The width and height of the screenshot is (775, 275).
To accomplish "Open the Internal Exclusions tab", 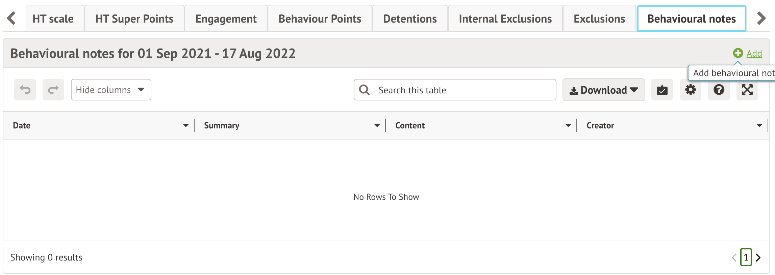I will (505, 19).
